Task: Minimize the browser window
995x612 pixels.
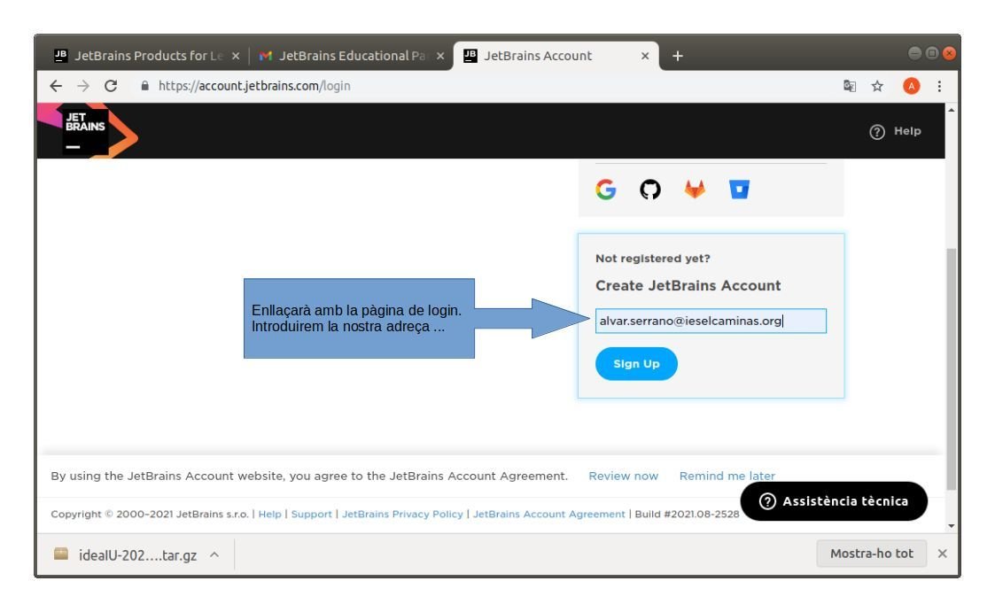Action: (914, 53)
